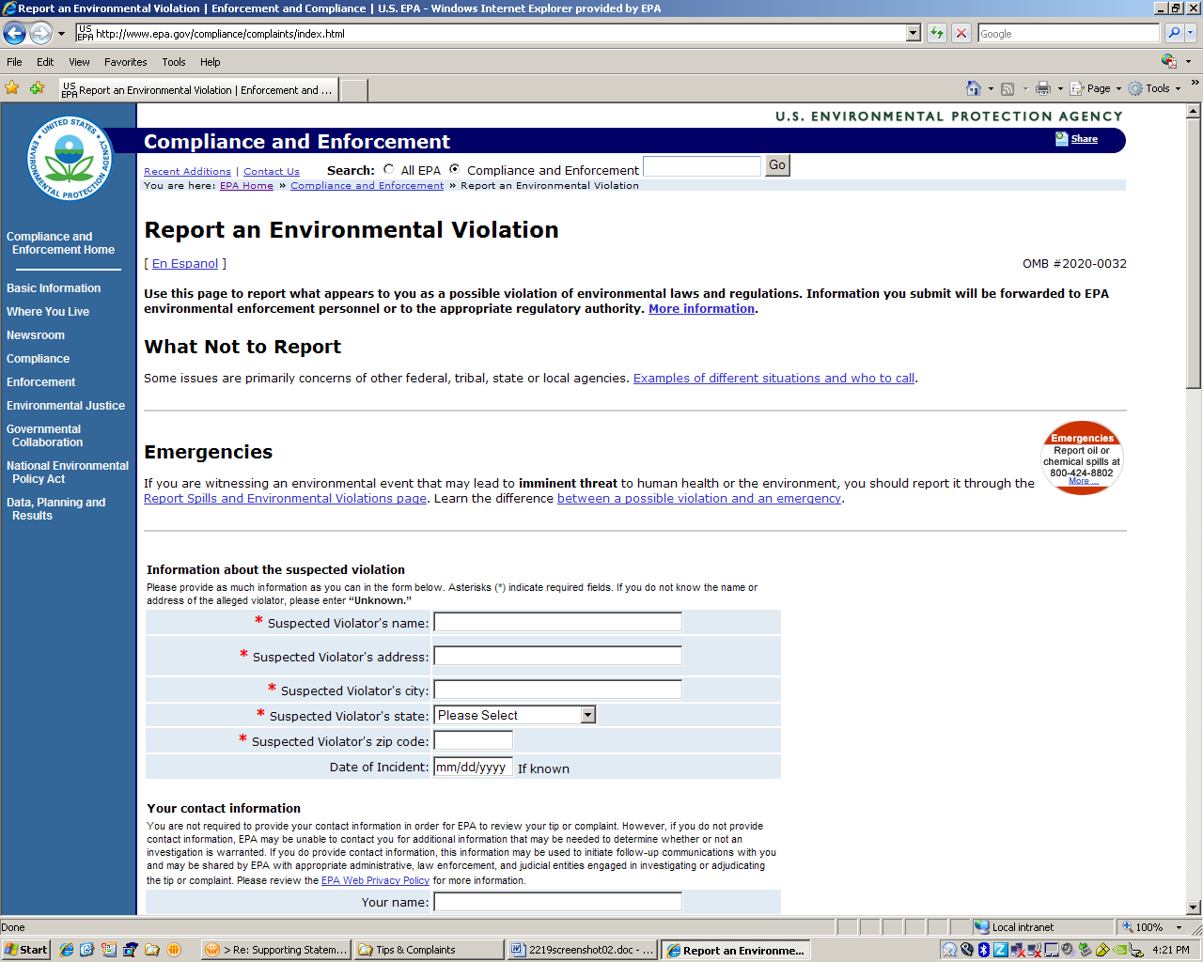Click the Internet Explorer quick launch icon
The width and height of the screenshot is (1203, 962).
tap(67, 950)
